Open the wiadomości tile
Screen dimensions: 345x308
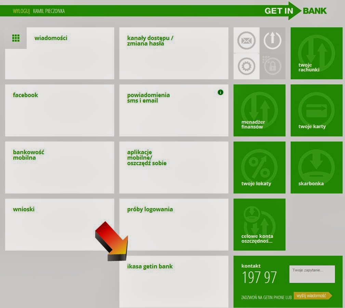coord(59,53)
